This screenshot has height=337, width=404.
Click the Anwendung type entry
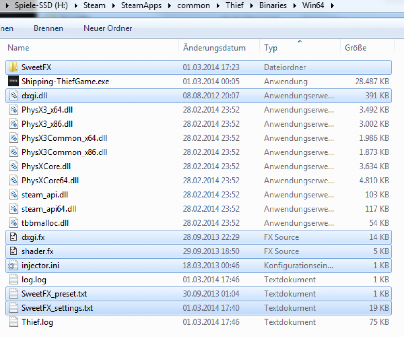[x=286, y=81]
